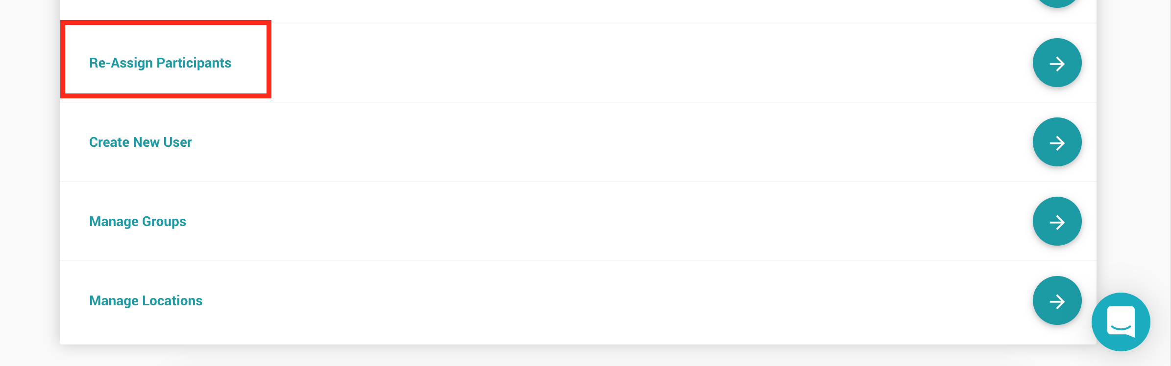Go to Re-Assign Participants via its teal circle
The height and width of the screenshot is (366, 1171).
[1057, 63]
